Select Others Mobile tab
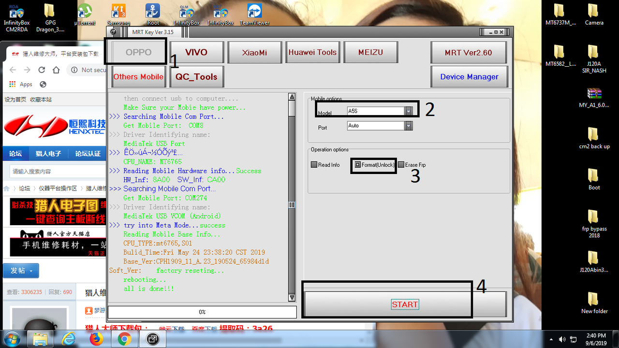619x348 pixels. pos(139,76)
